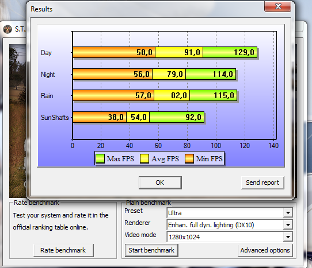Click the Night minimum value 56,0

(x=142, y=74)
